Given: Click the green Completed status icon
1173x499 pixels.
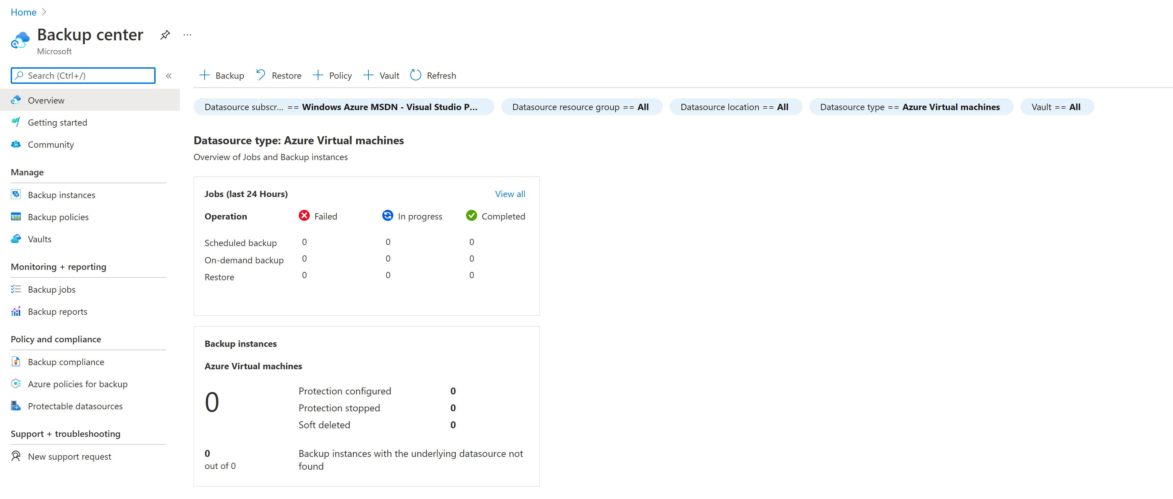Looking at the screenshot, I should click(472, 215).
